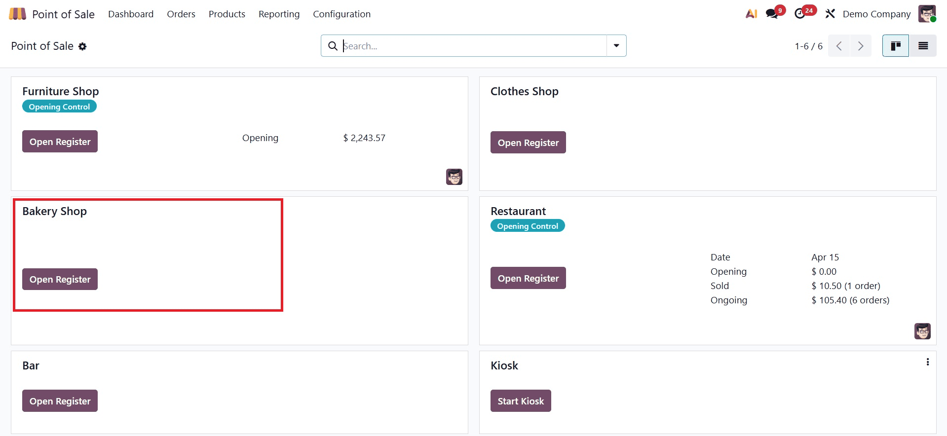Screen dimensions: 947x436
Task: Click the Clothes Shop title
Action: click(525, 91)
